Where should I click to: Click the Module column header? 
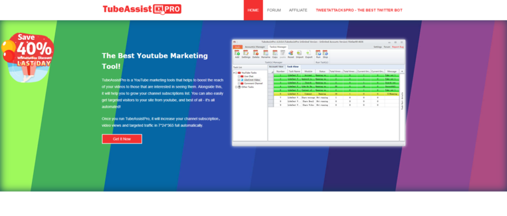click(x=308, y=71)
